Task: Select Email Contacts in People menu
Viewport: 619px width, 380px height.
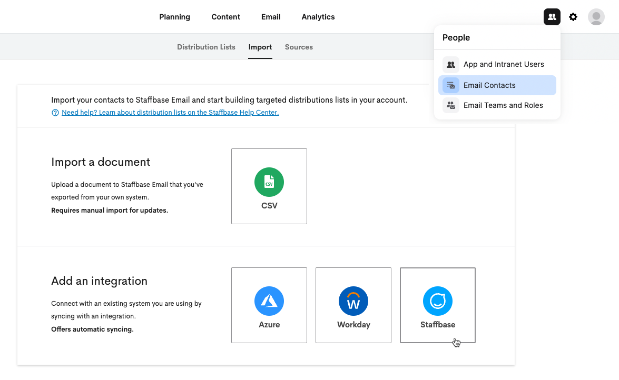Action: [497, 85]
